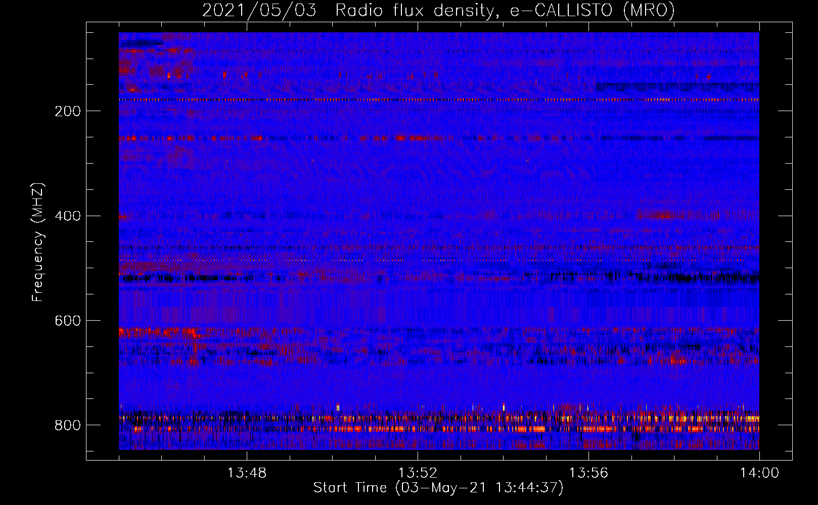Click the 200 frequency tick label
The image size is (818, 505).
point(68,111)
